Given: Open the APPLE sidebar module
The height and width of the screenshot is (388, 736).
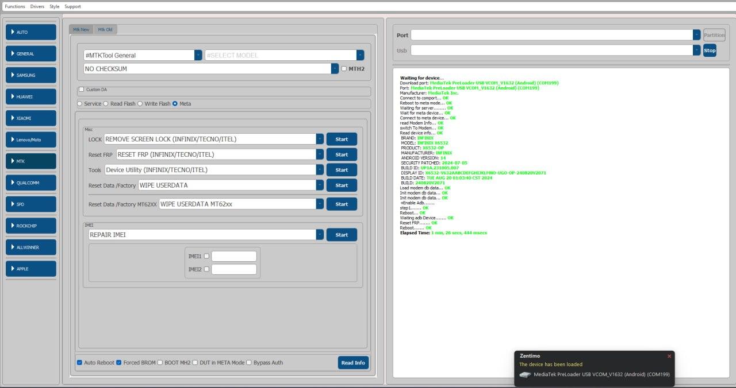Looking at the screenshot, I should tap(31, 269).
